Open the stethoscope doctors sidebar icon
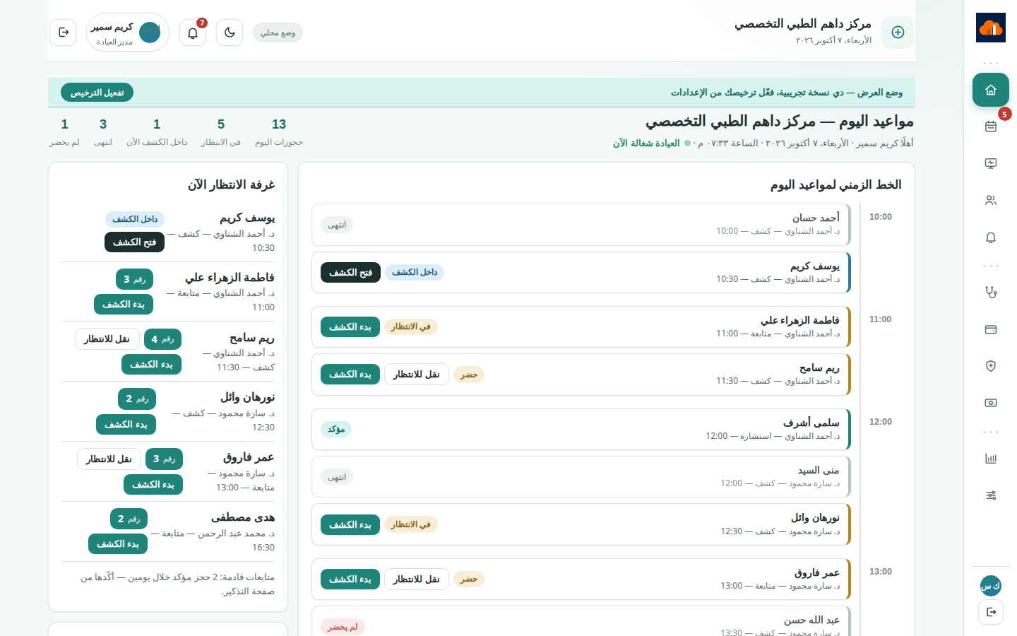This screenshot has width=1017, height=636. [990, 292]
